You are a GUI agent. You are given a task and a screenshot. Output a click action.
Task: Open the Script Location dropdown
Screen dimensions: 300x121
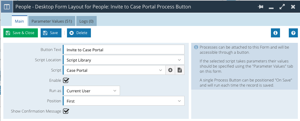pos(124,60)
